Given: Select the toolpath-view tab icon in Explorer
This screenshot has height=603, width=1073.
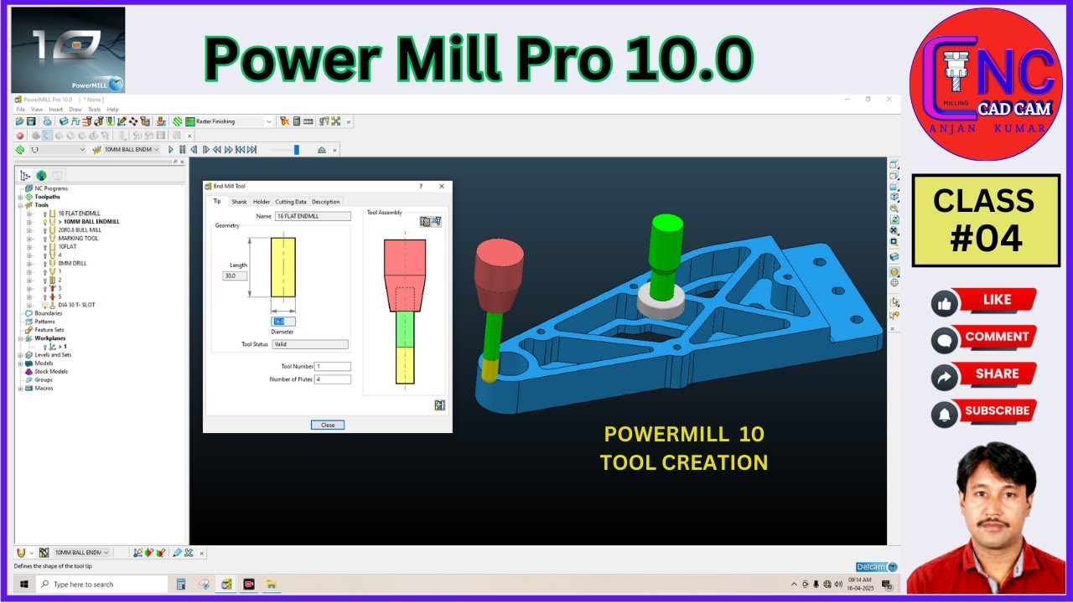Looking at the screenshot, I should 25,175.
